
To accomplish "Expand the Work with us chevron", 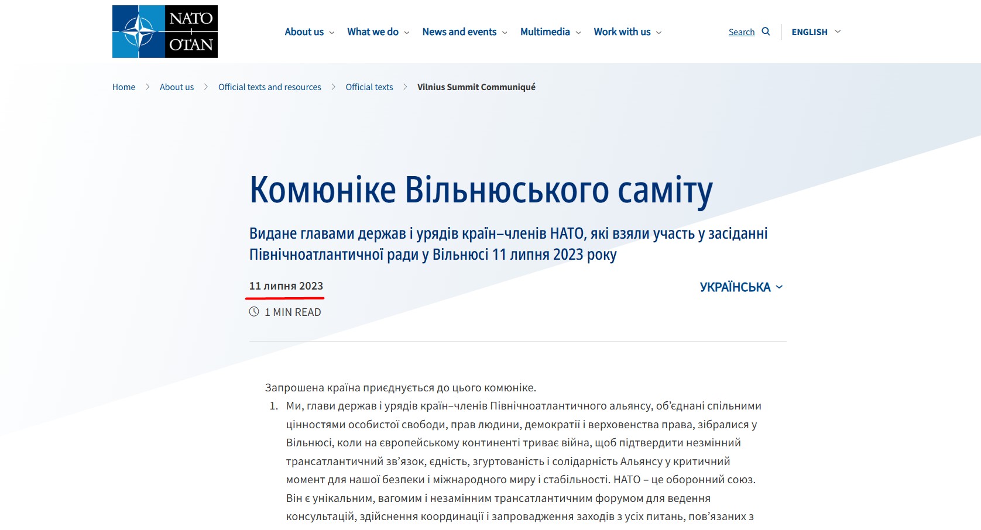I will pyautogui.click(x=659, y=33).
